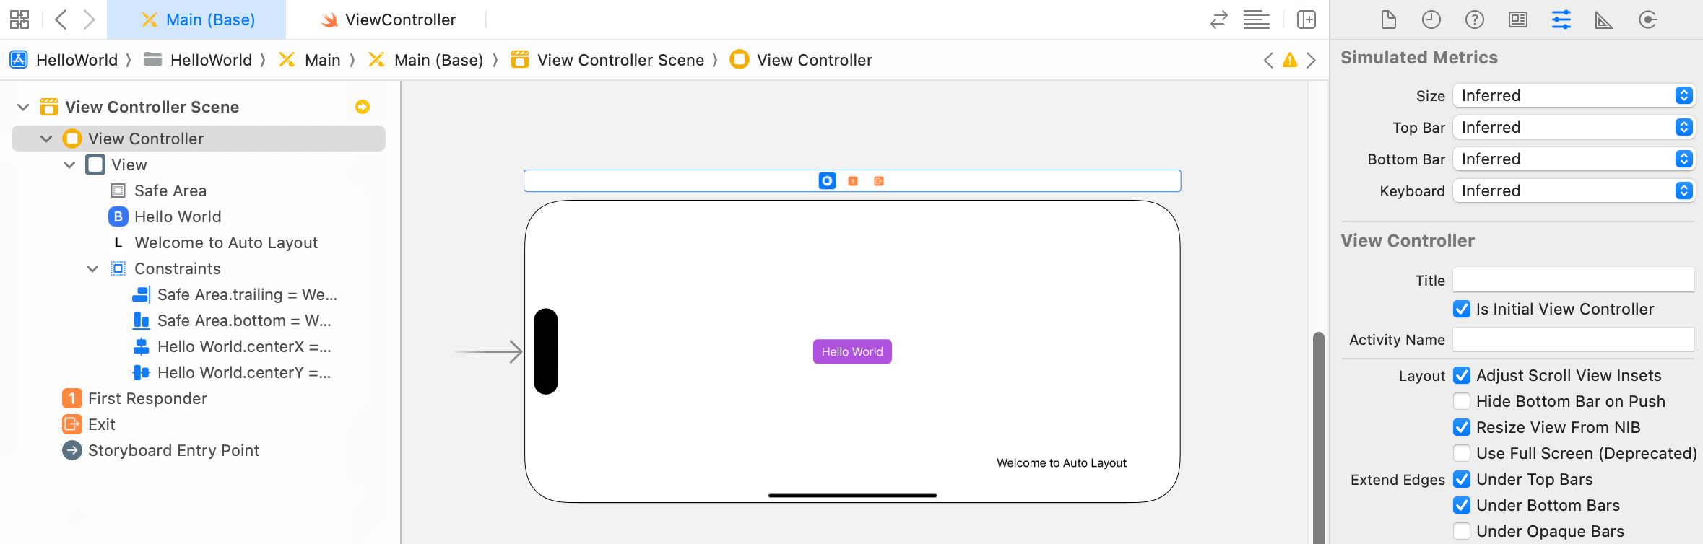Open the History inspector clock icon
The image size is (1703, 544).
click(x=1431, y=19)
